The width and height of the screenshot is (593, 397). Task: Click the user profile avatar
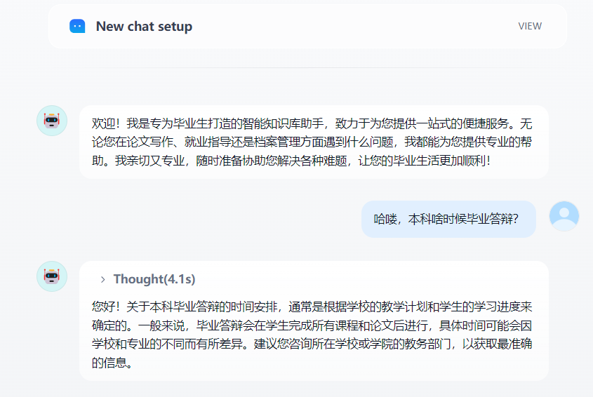tap(564, 216)
